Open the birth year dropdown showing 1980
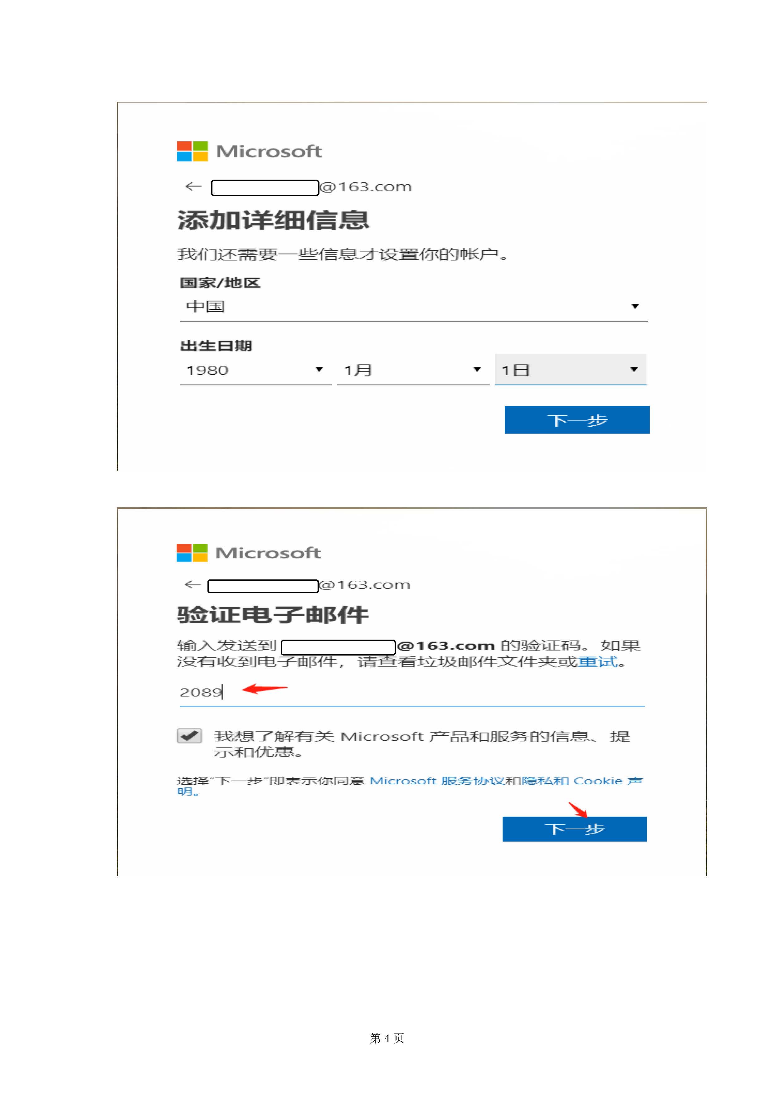This screenshot has height=1094, width=774. click(256, 370)
